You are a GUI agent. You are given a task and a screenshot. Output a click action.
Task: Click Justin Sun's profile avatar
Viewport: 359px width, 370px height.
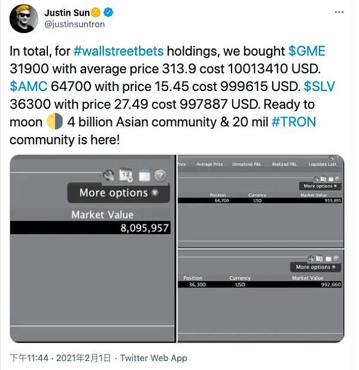click(x=24, y=19)
